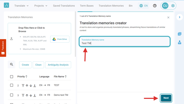Click the globe language icon
Image resolution: width=184 pixels, height=104 pixels.
(x=141, y=6)
